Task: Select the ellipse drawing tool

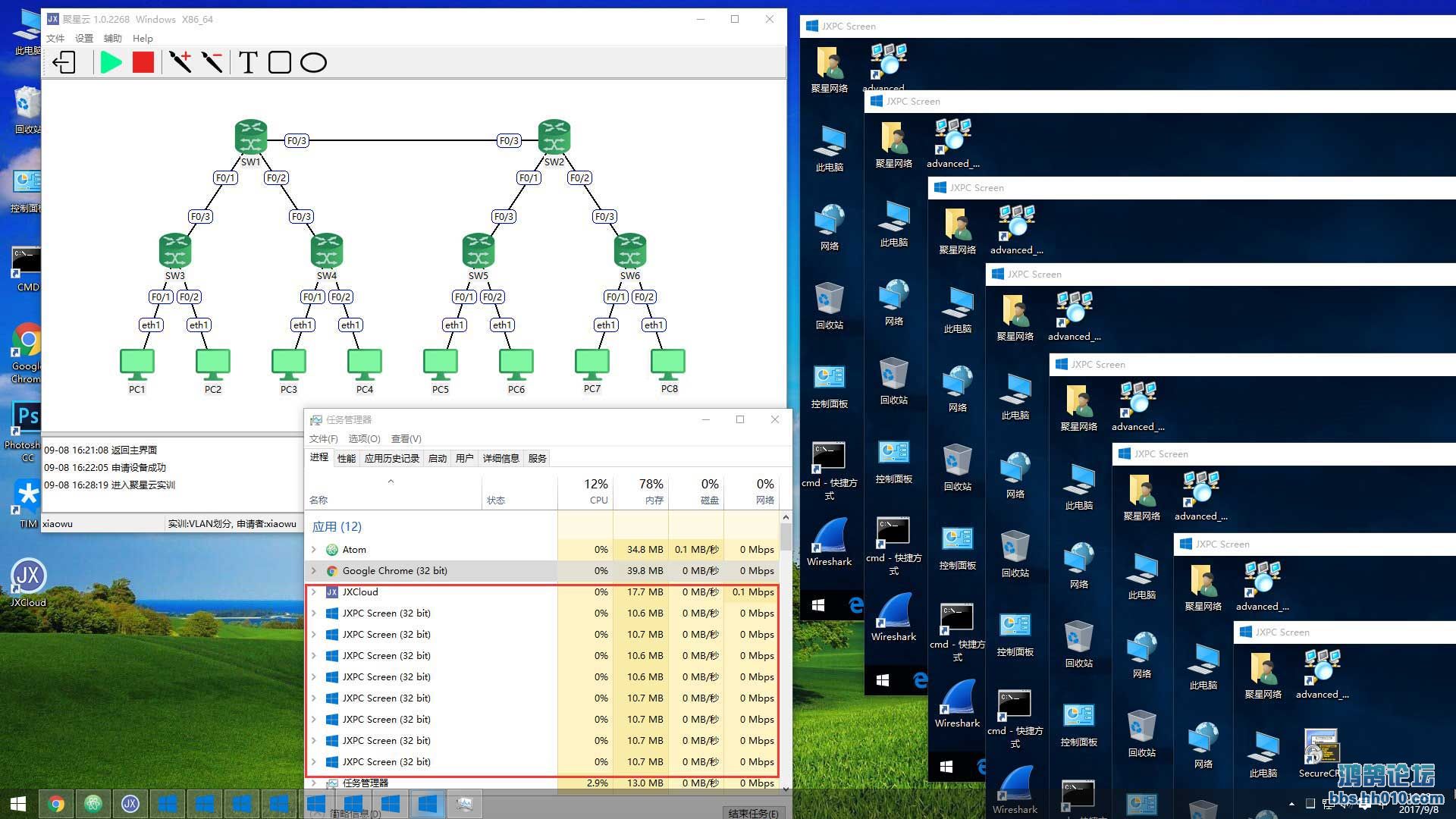Action: tap(312, 62)
